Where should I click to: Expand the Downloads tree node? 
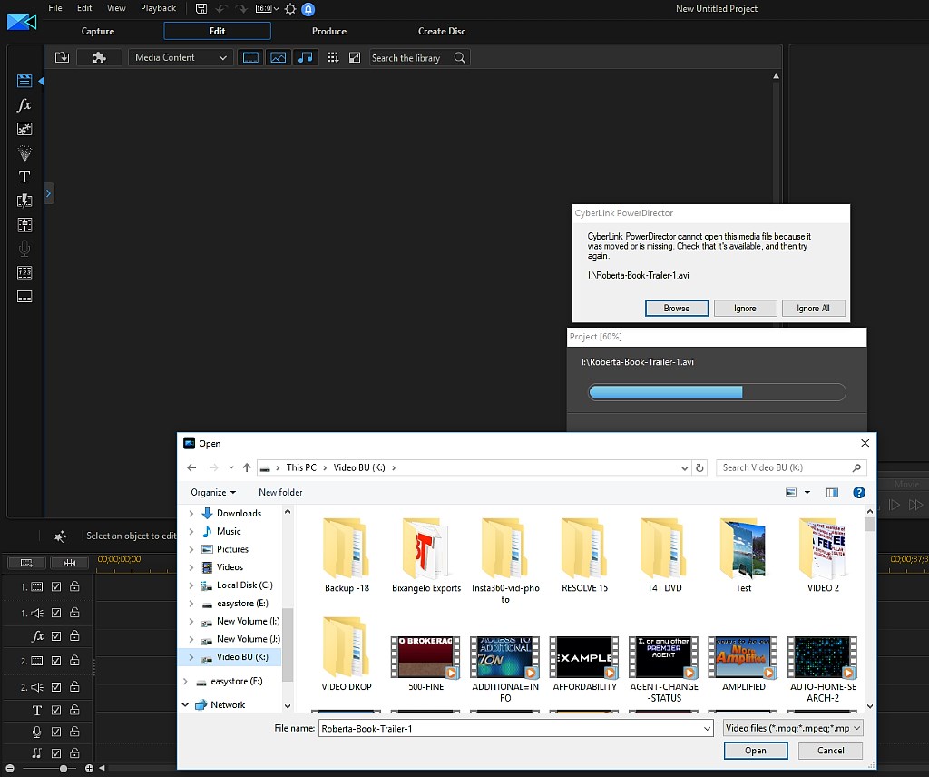tap(191, 513)
